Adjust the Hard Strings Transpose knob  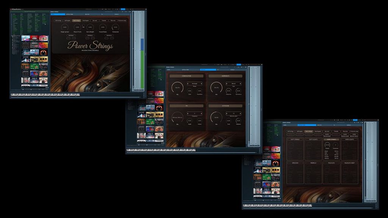pyautogui.click(x=336, y=145)
